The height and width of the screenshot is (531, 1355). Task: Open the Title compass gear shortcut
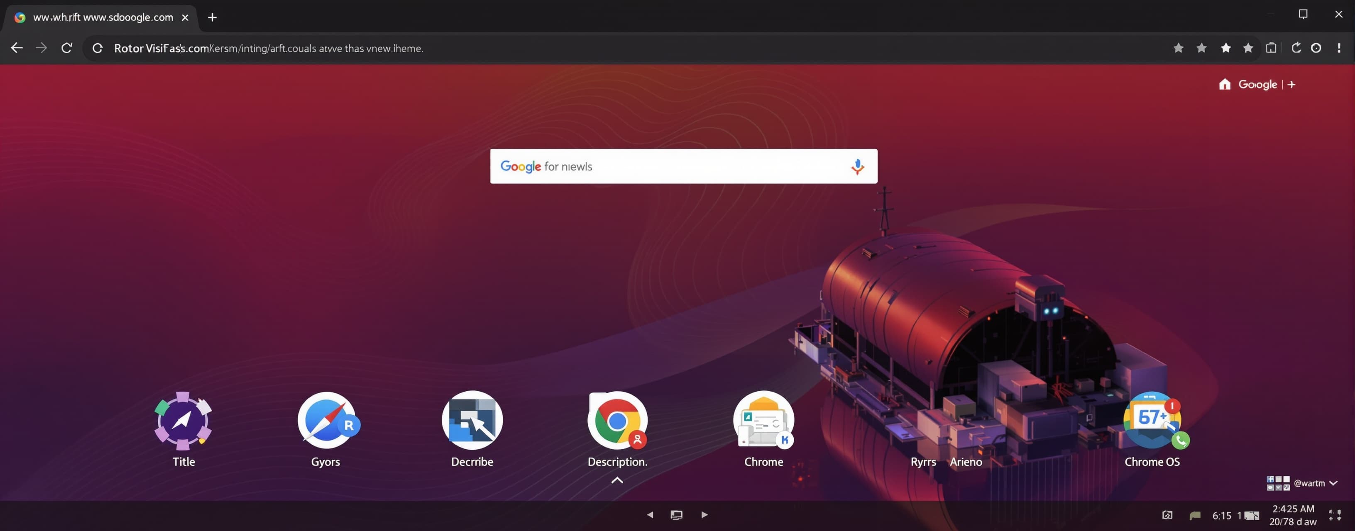coord(183,421)
